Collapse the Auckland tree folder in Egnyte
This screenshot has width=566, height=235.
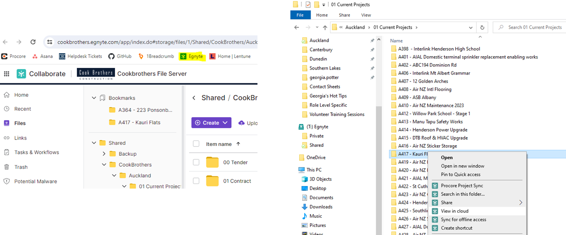coord(114,176)
